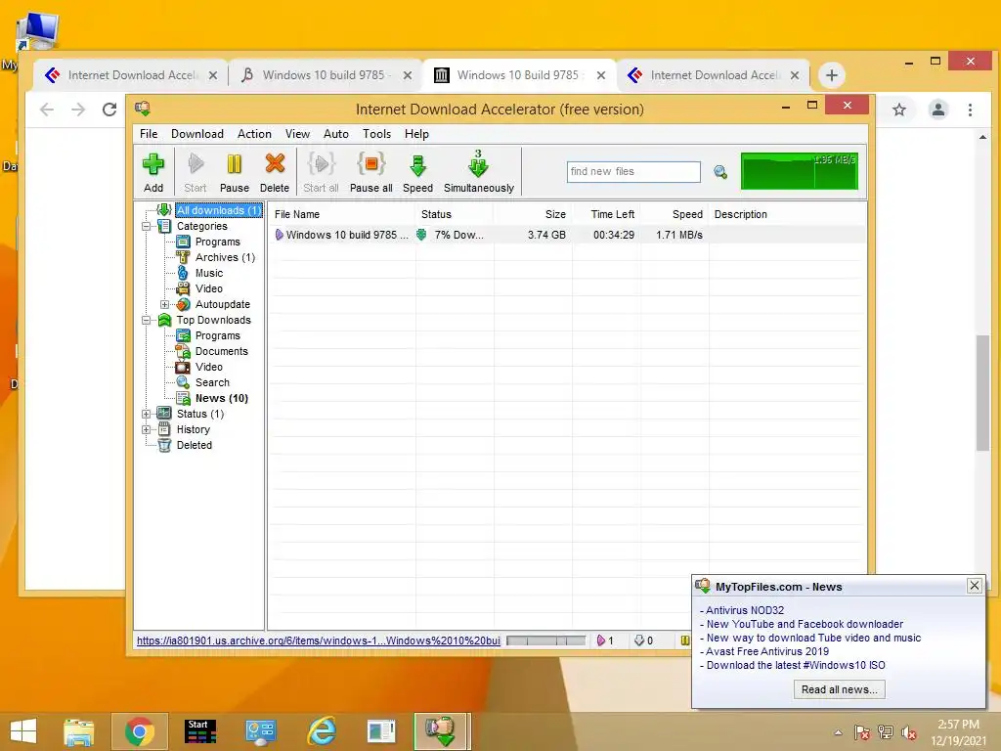Open the View menu
Image resolution: width=1001 pixels, height=751 pixels.
[x=297, y=134]
